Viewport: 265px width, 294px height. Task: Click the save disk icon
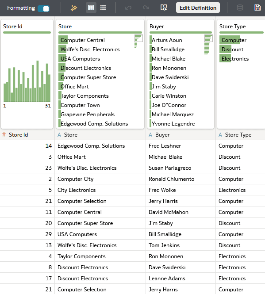[x=257, y=8]
